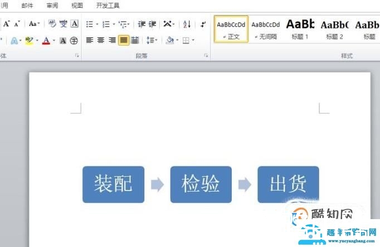380x247 pixels.
Task: Open the 邮件 ribbon tab
Action: (x=27, y=5)
